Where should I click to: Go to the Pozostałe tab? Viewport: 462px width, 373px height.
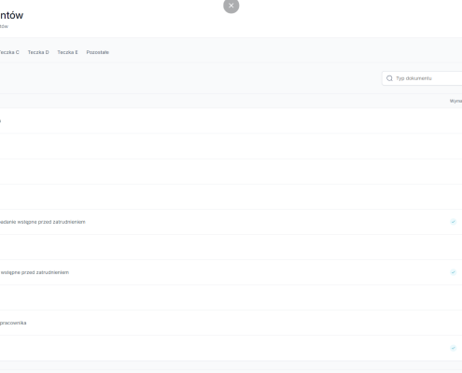click(98, 52)
